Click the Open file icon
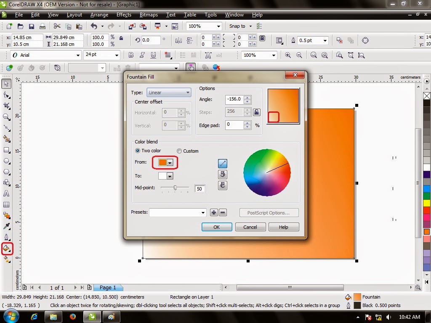431x323 pixels. point(20,26)
